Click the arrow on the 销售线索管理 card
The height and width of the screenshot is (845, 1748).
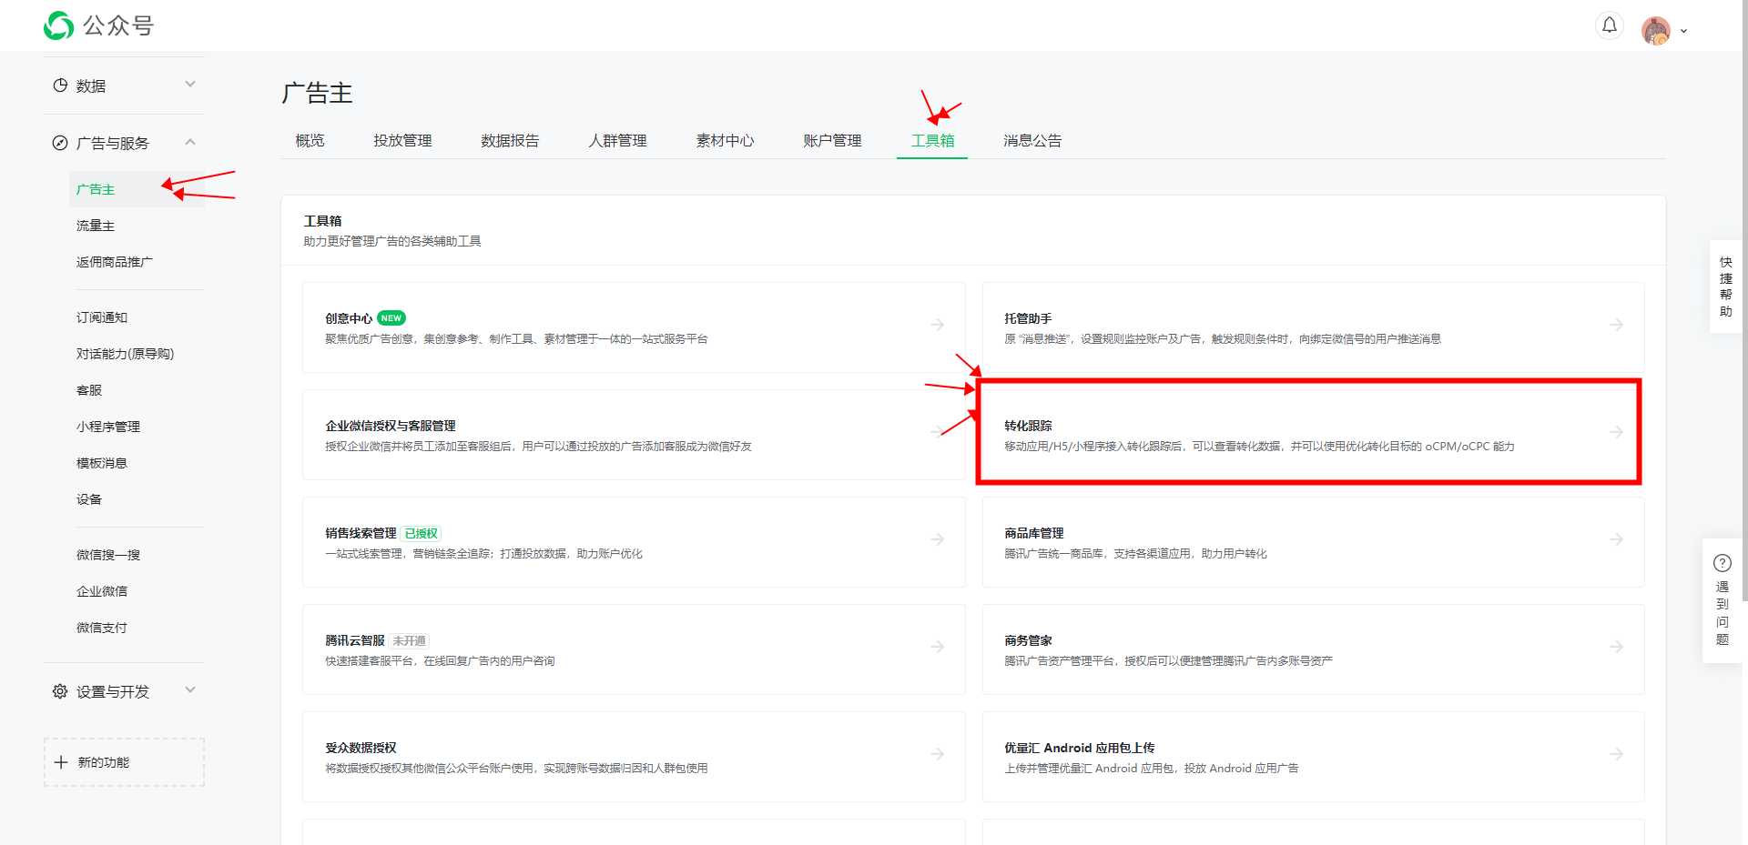click(938, 539)
